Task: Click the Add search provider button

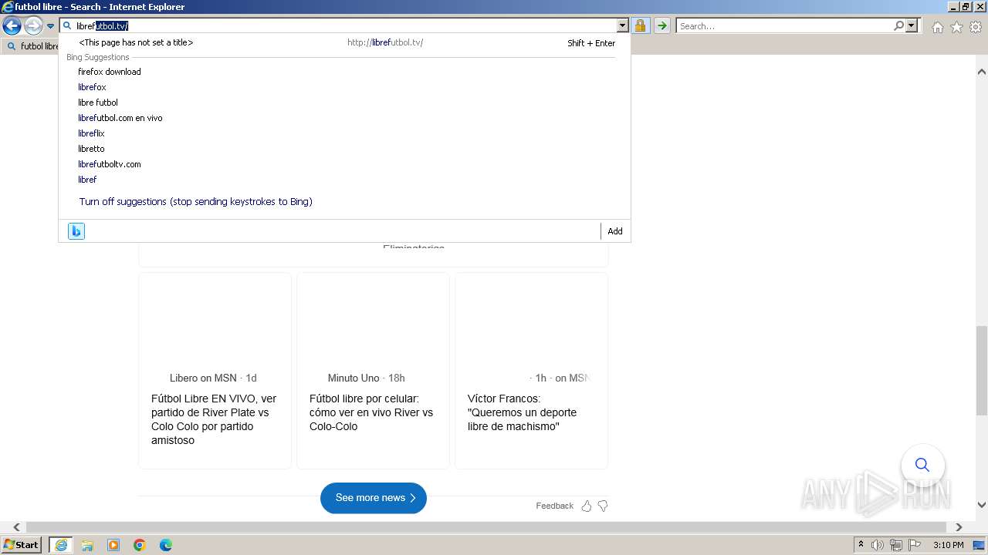Action: point(614,231)
